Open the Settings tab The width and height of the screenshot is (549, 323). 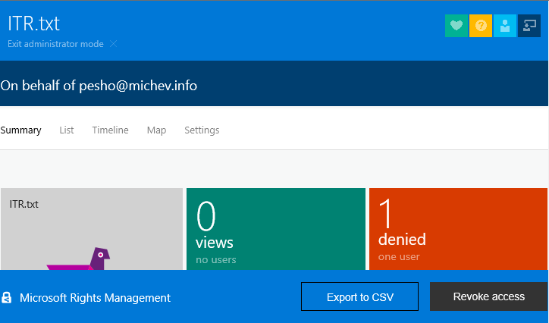tap(202, 130)
